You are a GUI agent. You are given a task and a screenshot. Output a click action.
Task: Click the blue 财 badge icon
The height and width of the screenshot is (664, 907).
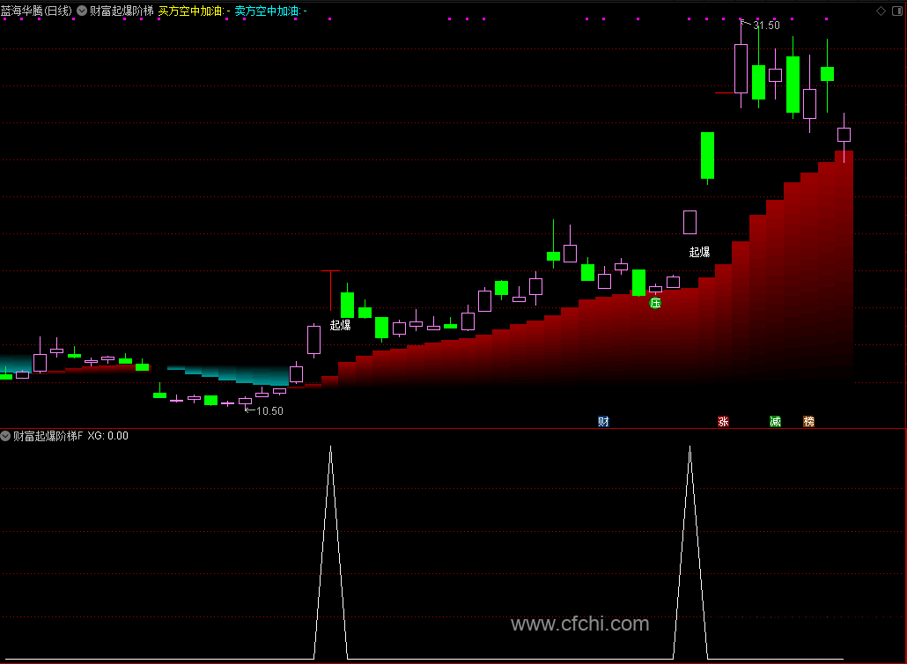point(603,421)
